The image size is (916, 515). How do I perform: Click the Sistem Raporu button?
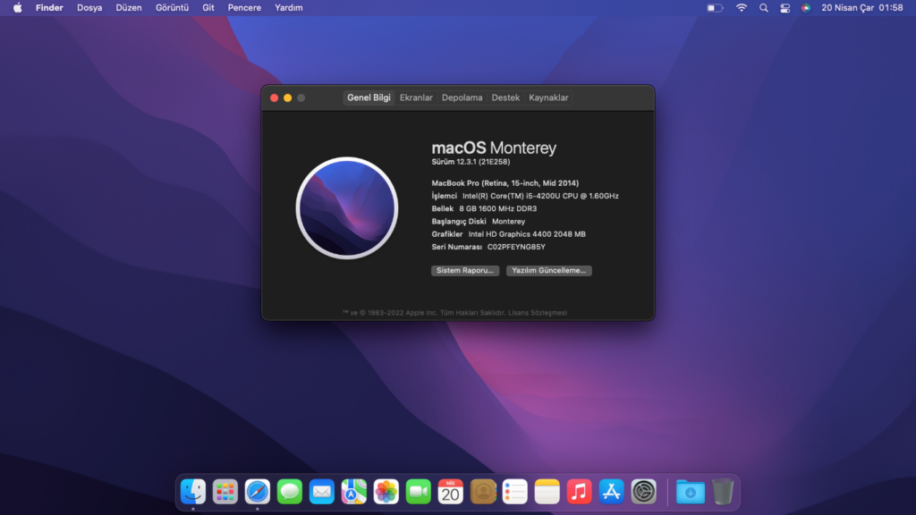(465, 270)
